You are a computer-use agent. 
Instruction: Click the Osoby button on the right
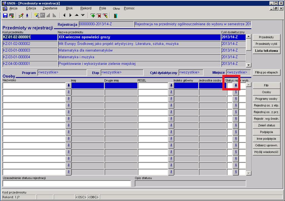tap(266, 92)
